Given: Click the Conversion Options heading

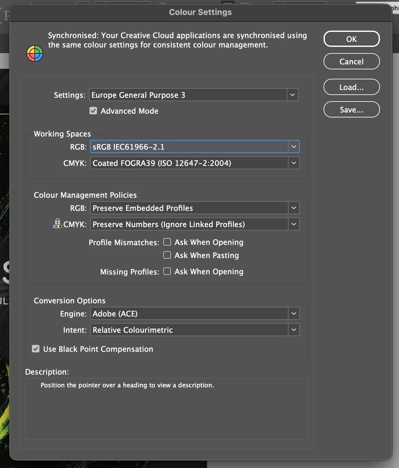Looking at the screenshot, I should tap(69, 301).
